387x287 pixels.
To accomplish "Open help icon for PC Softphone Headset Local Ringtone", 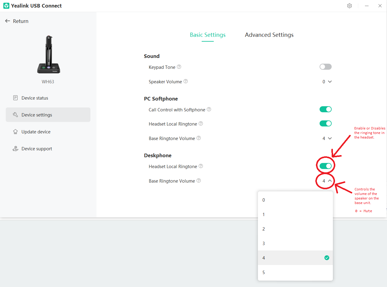I will pos(201,124).
